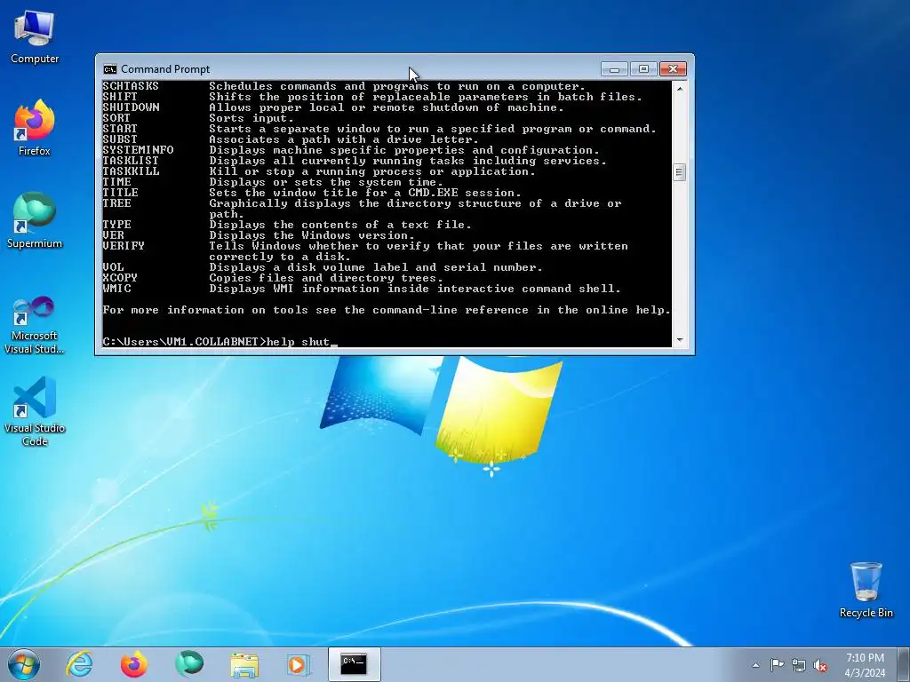Screen dimensions: 910x682
Task: Click the Command Prompt scrollbar down arrow
Action: pyautogui.click(x=679, y=340)
